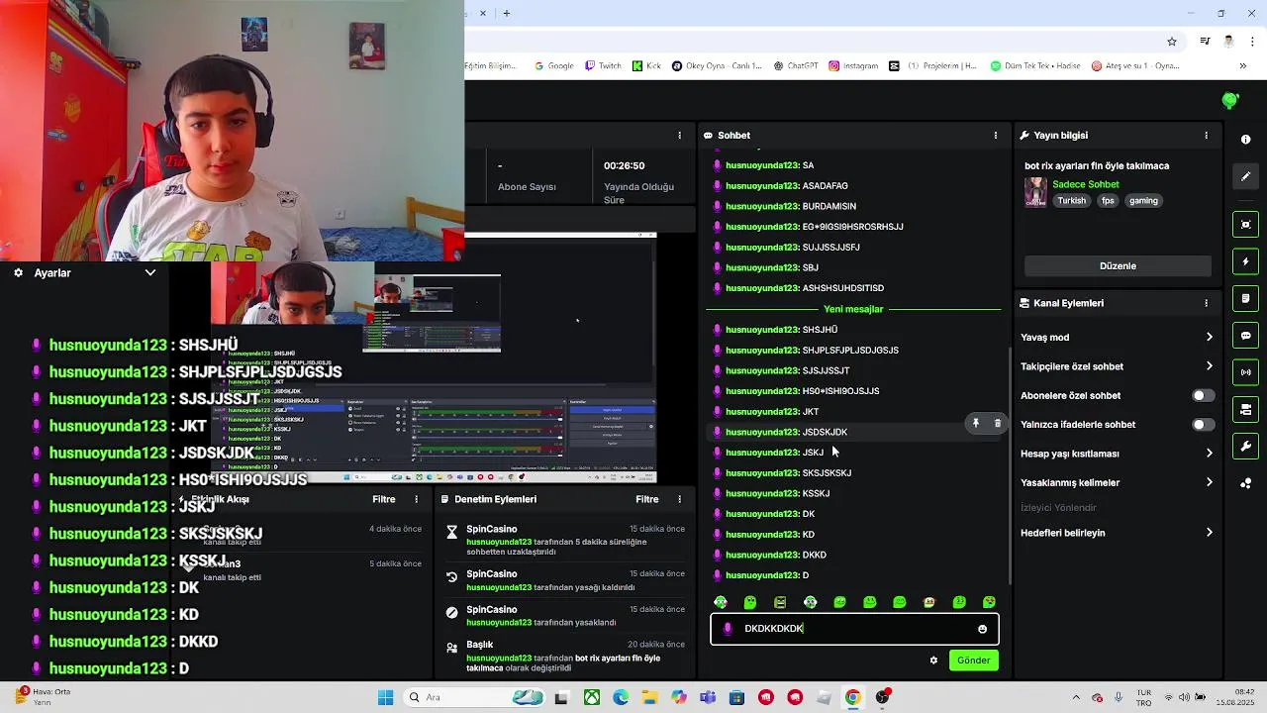This screenshot has width=1267, height=713.
Task: Show more bookmarks with the chevron
Action: (x=1243, y=66)
